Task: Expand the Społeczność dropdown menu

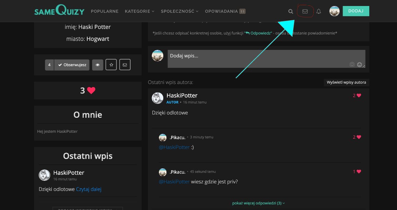Action: pos(179,11)
